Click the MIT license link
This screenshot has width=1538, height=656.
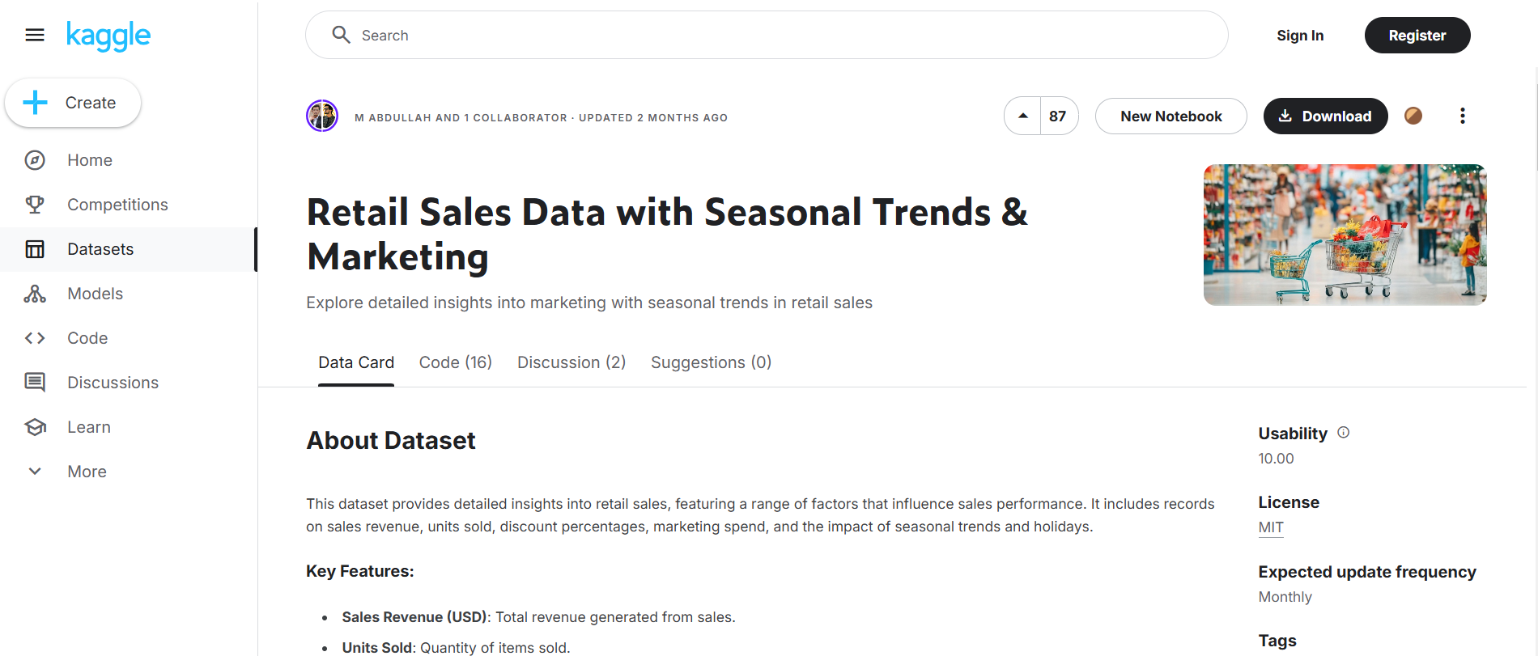pos(1271,527)
